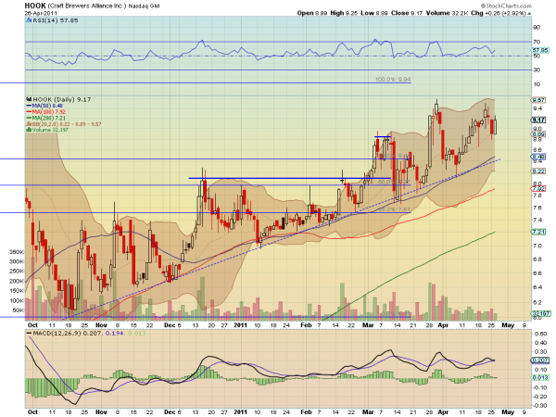Click the Volume 32.2K quote value
The width and height of the screenshot is (556, 417).
tap(447, 13)
